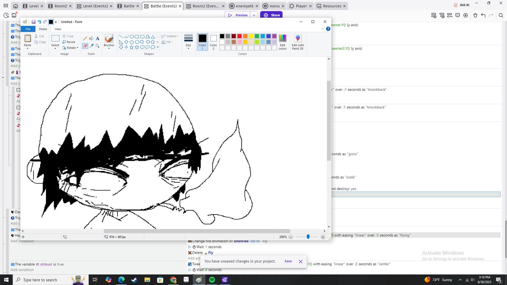The height and width of the screenshot is (285, 507).
Task: Pick the Fill with color bucket tool
Action: (x=91, y=38)
